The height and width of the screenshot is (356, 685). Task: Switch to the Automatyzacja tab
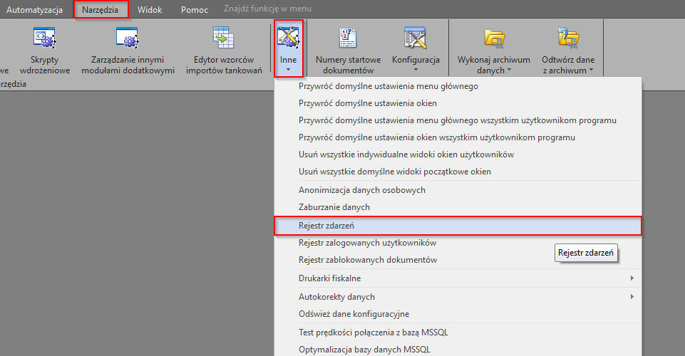tap(34, 10)
